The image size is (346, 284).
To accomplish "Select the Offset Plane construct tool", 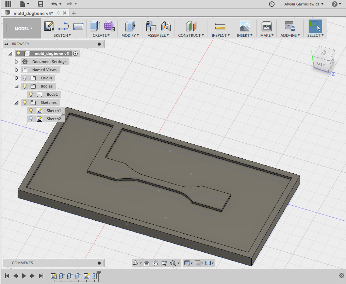I will point(191,26).
